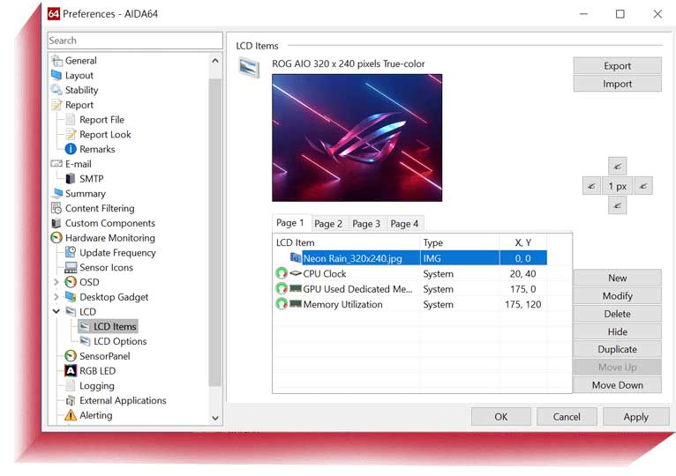This screenshot has width=676, height=476.
Task: Click the Logging page icon
Action: tap(71, 385)
